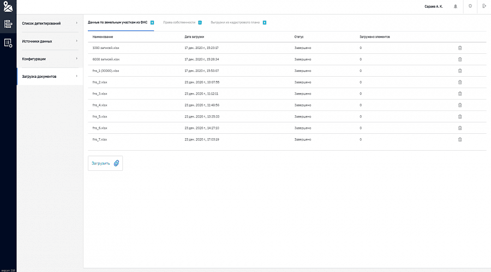Open the document settings icon in left rail
Viewport: 491px width, 272px height.
pyautogui.click(x=8, y=42)
